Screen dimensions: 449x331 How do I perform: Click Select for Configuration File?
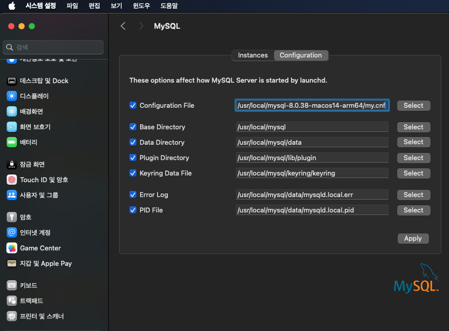coord(414,105)
